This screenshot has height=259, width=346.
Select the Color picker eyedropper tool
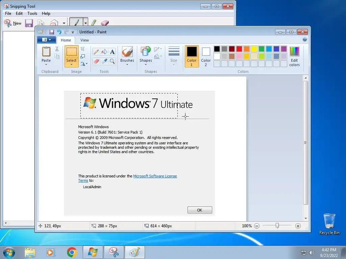104,61
